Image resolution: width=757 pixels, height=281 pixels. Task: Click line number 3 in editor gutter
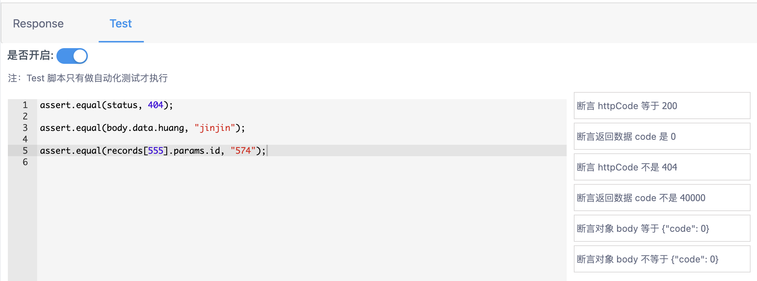(25, 128)
